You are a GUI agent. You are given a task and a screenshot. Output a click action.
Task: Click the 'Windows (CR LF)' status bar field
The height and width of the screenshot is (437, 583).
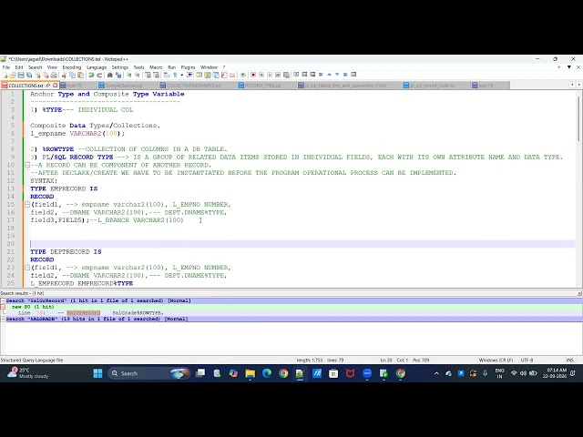496,361
